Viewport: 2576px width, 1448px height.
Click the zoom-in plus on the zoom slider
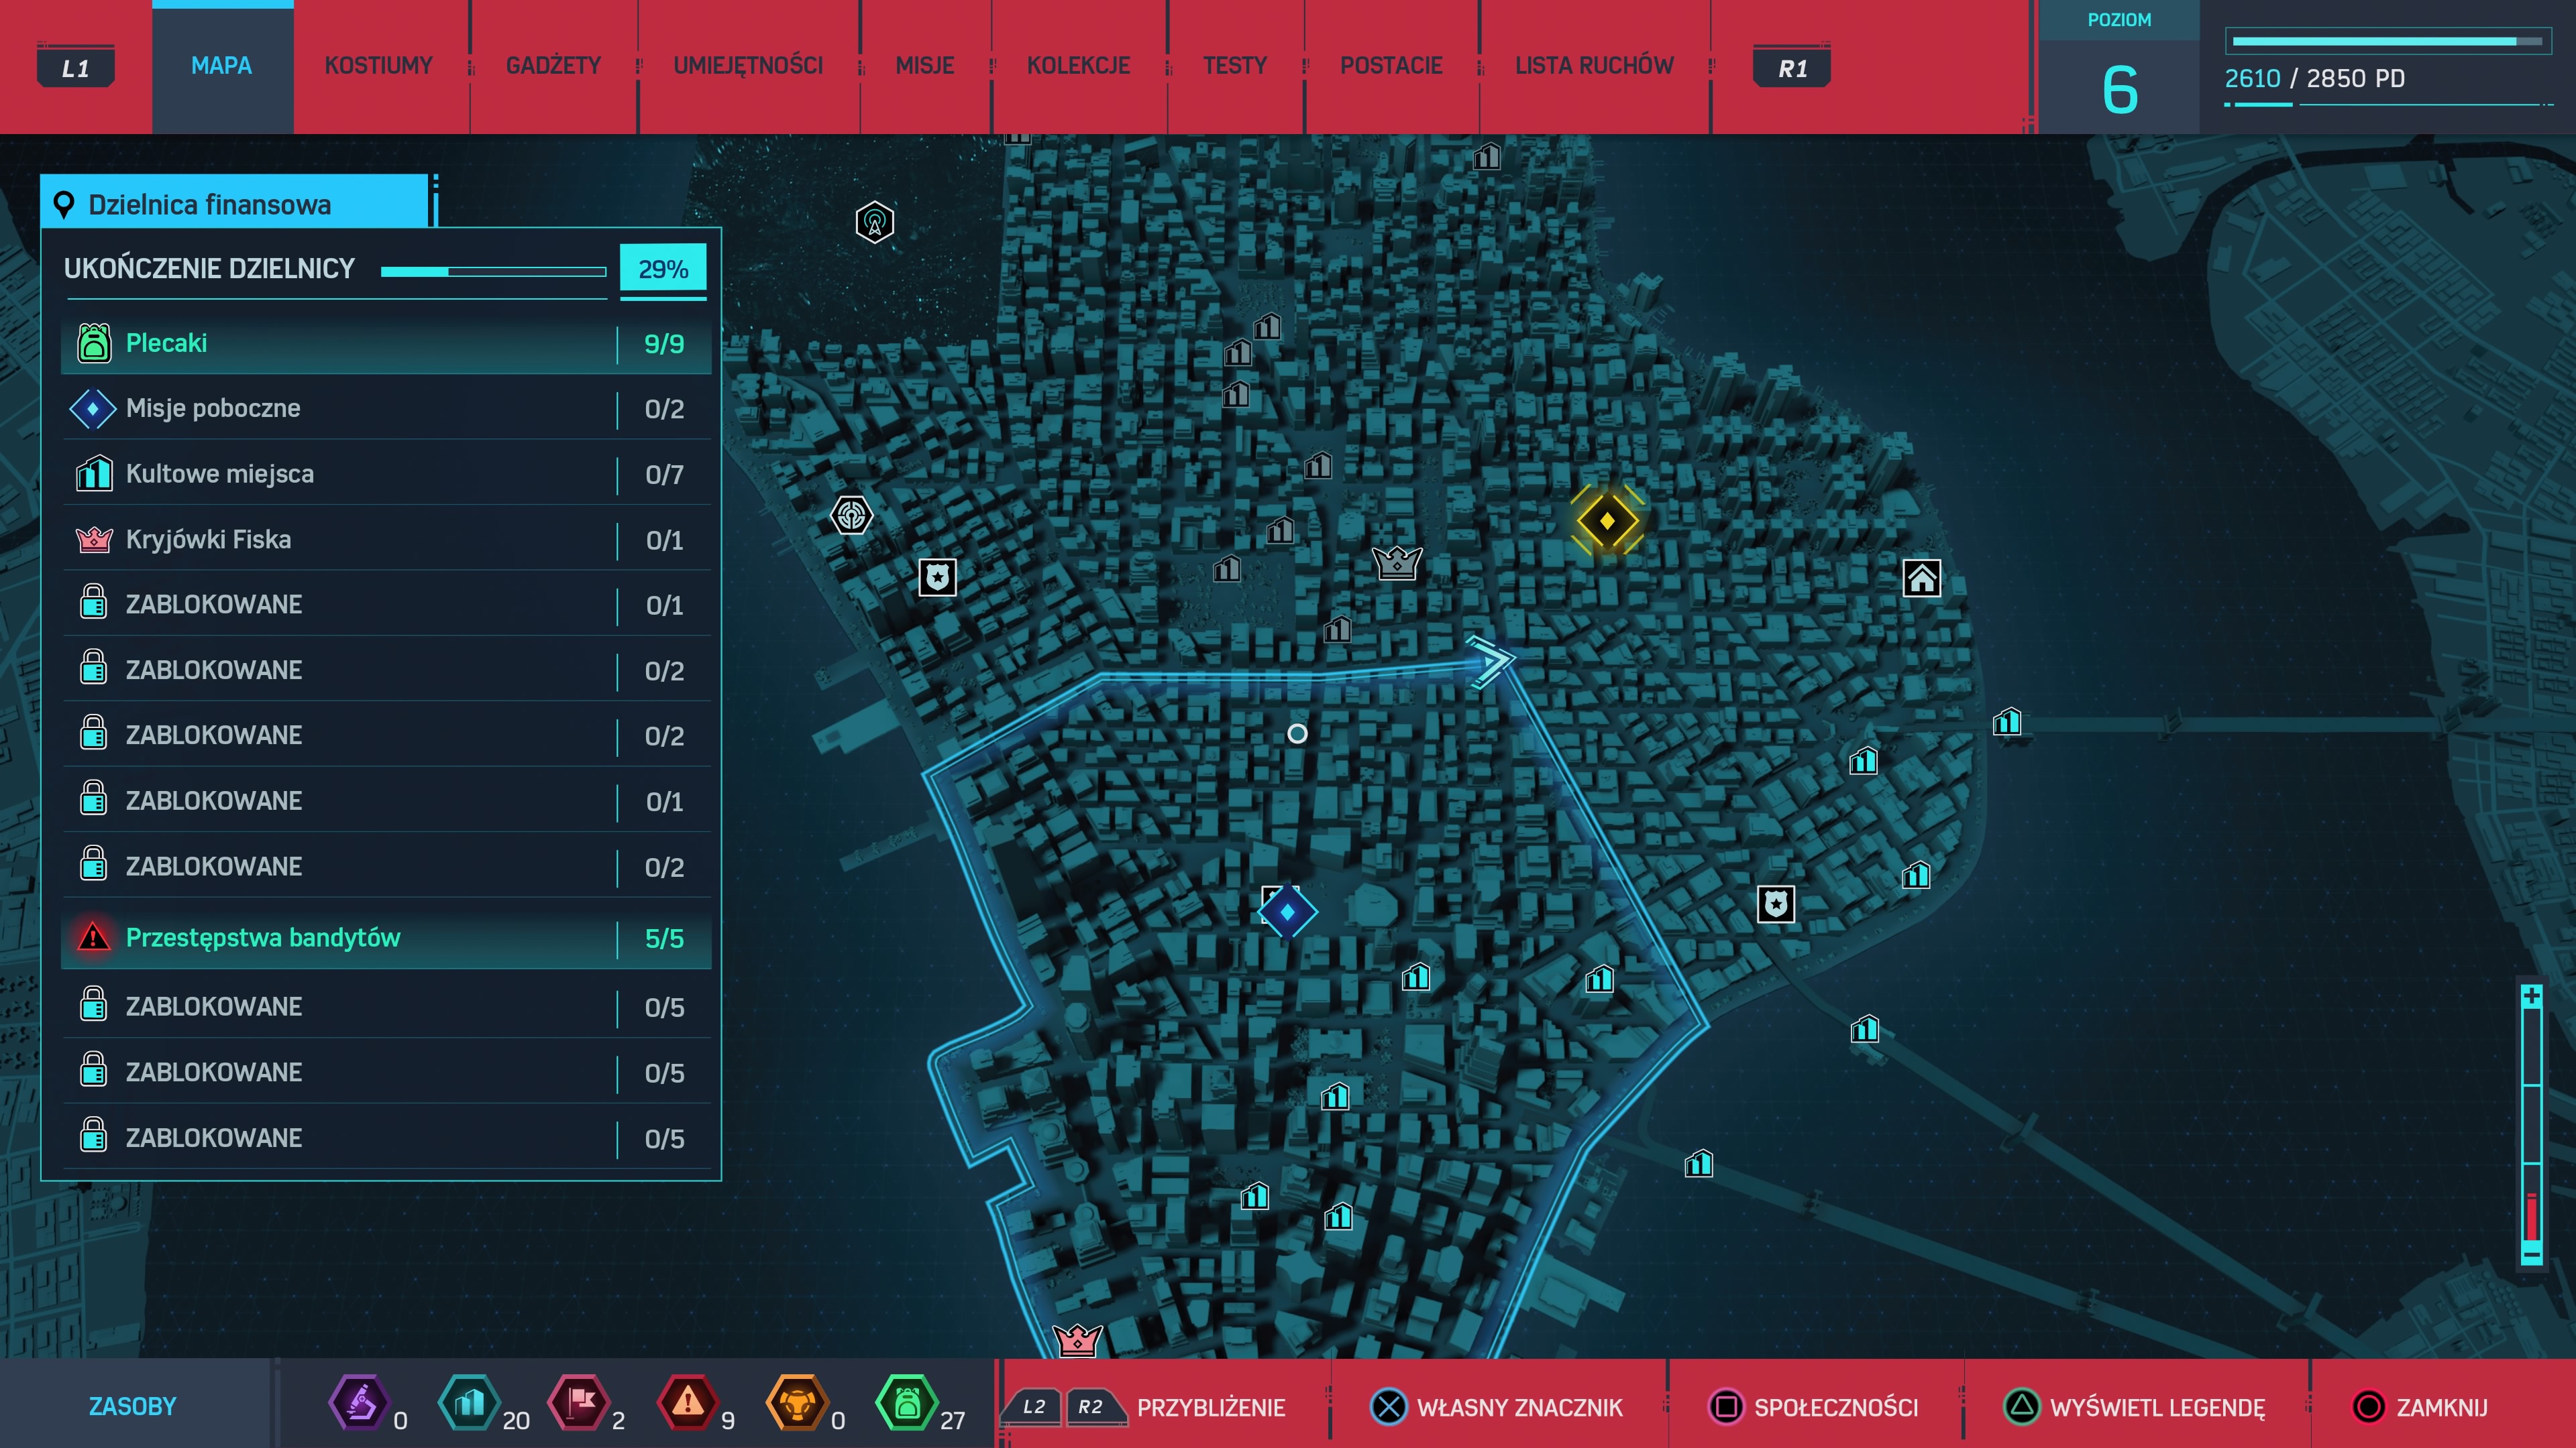(2531, 995)
